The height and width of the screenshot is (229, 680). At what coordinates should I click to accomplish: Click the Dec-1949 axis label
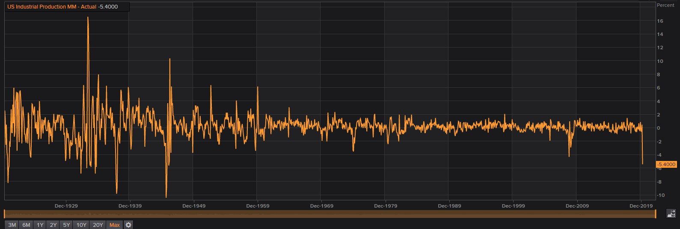coord(194,206)
